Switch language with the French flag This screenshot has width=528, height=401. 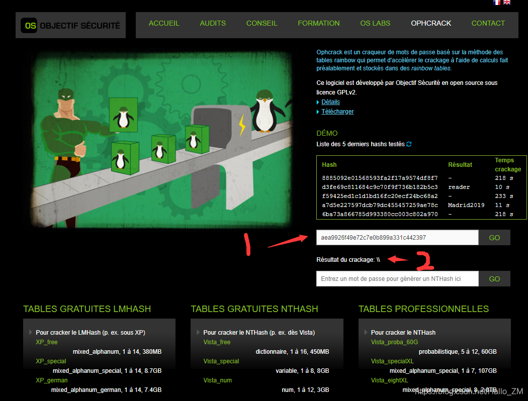click(x=497, y=2)
